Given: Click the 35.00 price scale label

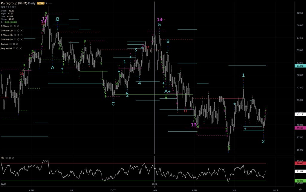Looking at the screenshot, I should click(300, 150).
